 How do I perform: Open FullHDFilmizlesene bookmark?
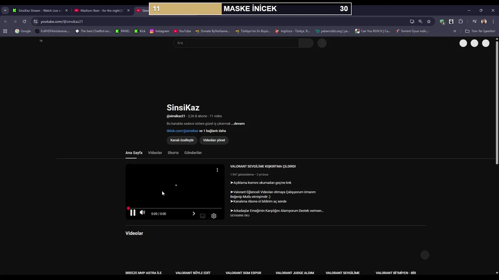pos(52,31)
